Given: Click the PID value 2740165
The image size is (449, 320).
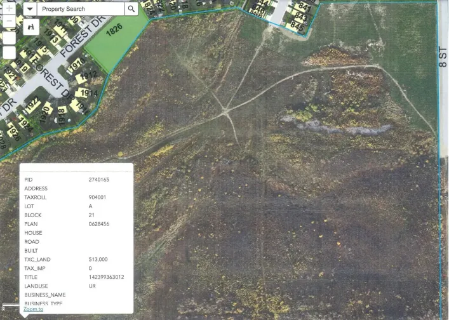Looking at the screenshot, I should pos(99,180).
